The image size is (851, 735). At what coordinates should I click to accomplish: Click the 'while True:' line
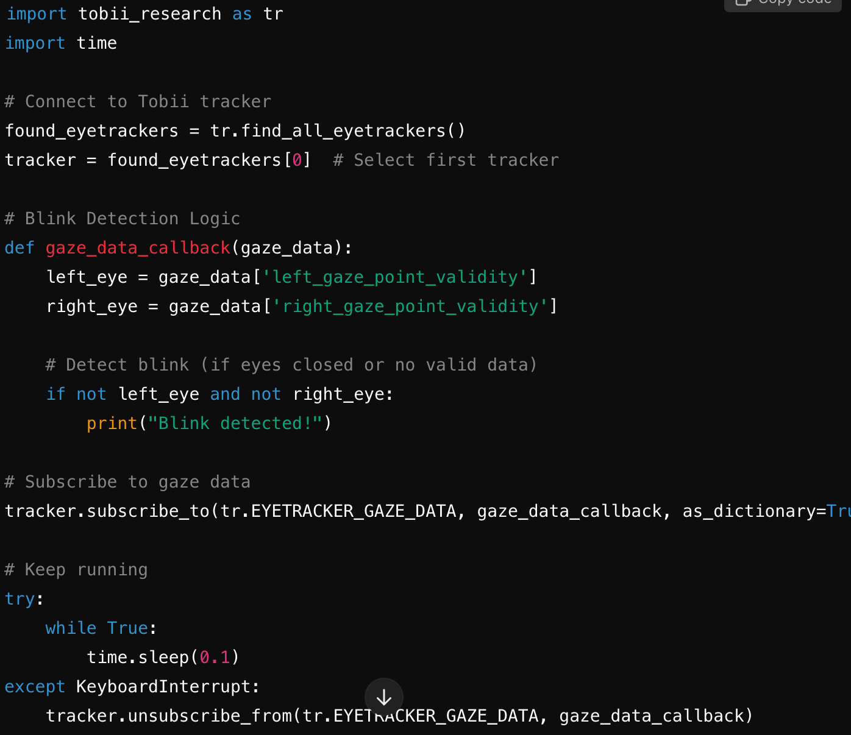click(101, 628)
